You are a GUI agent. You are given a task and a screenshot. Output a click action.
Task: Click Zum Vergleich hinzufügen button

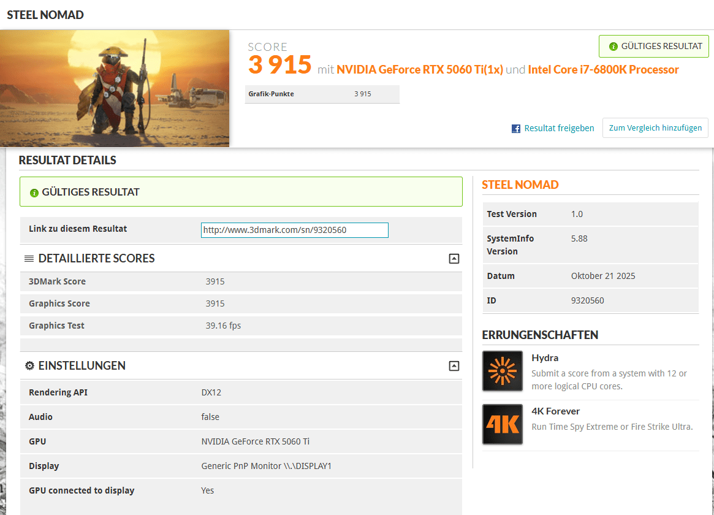coord(655,128)
